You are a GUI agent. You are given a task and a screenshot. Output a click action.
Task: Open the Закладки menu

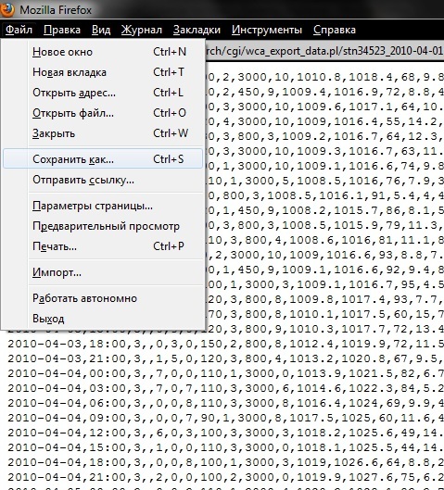[197, 30]
